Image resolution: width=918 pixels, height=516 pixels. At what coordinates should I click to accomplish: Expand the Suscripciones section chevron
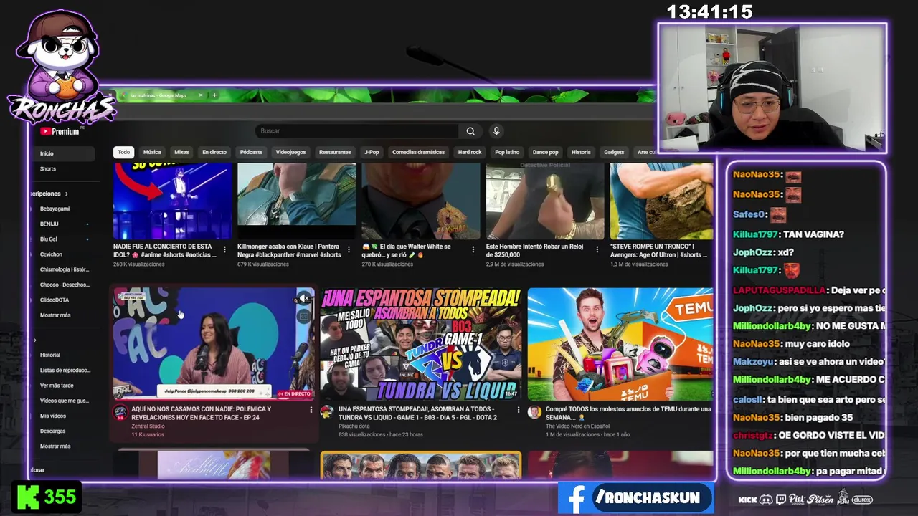click(67, 193)
